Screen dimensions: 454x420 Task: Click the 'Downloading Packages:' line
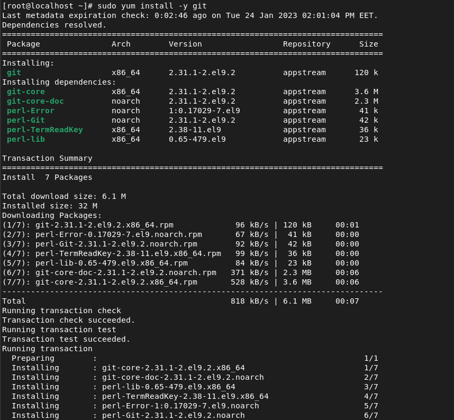[x=52, y=216]
